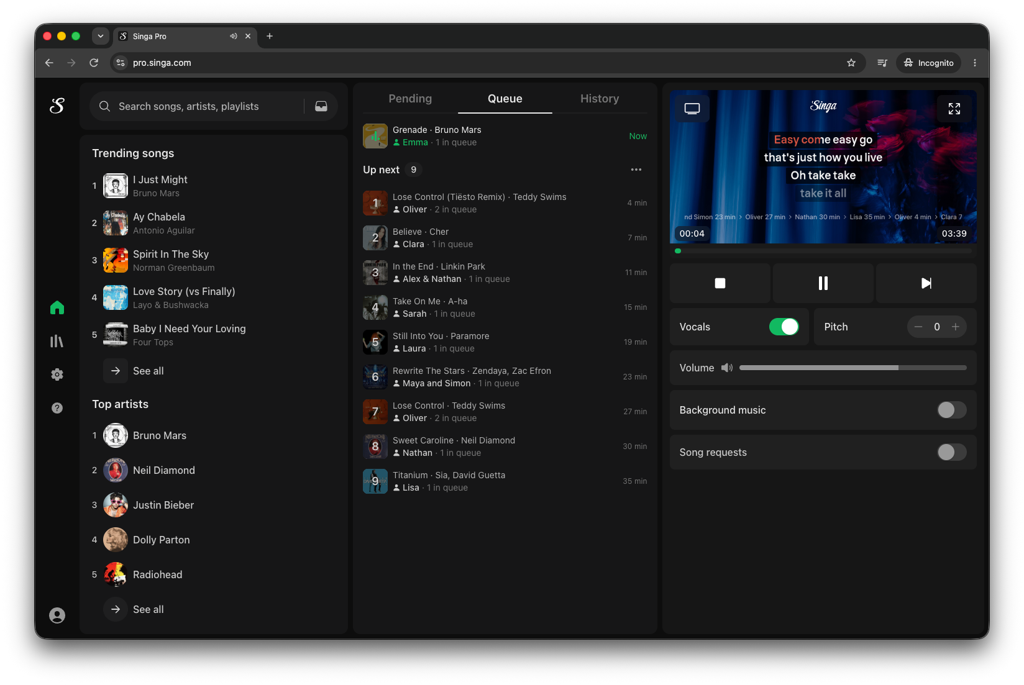Select queued Sweet Caroline by Neil Diamond
Viewport: 1024px width, 685px height.
coord(505,447)
